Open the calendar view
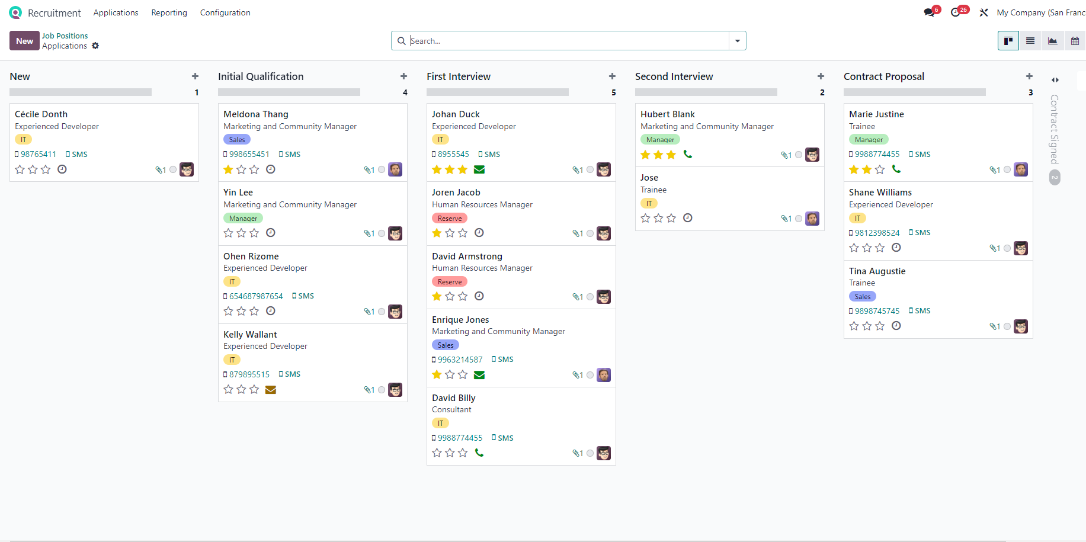This screenshot has height=542, width=1086. (x=1075, y=41)
